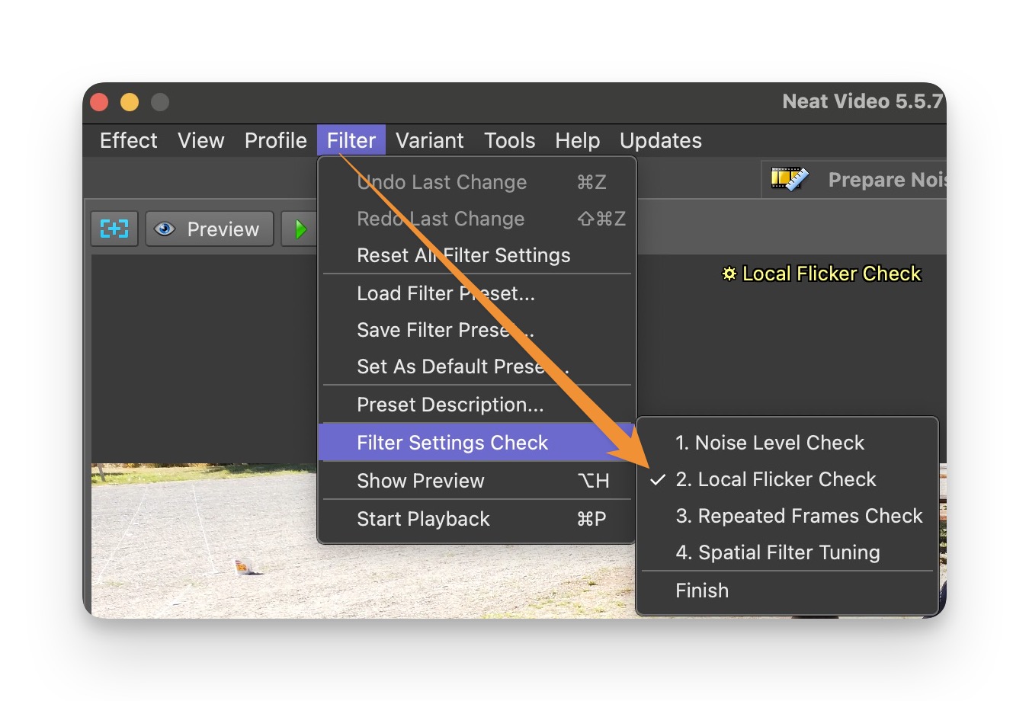Click the blue frame selection icon

tap(114, 229)
